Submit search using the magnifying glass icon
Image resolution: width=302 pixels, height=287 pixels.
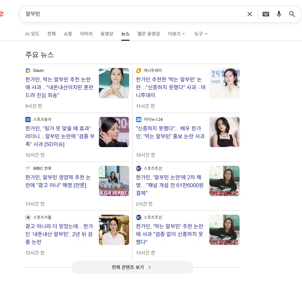pyautogui.click(x=292, y=14)
